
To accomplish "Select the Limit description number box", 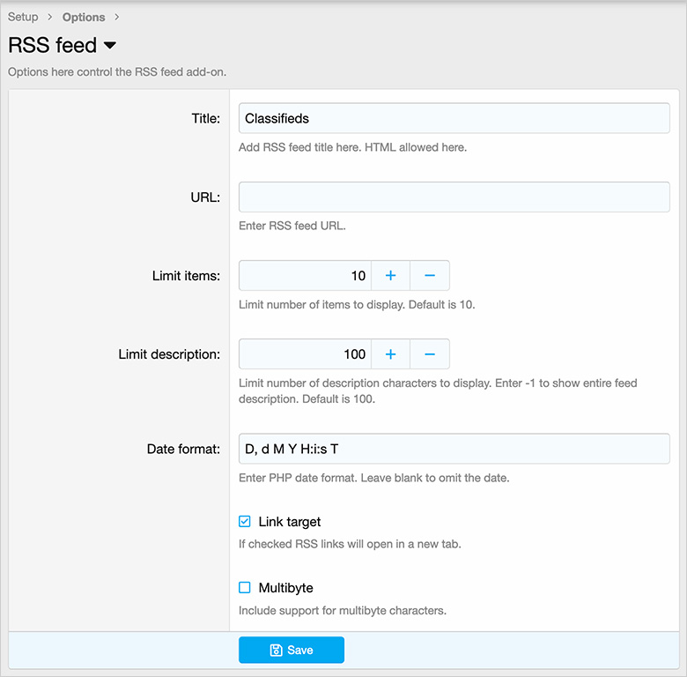I will point(305,354).
